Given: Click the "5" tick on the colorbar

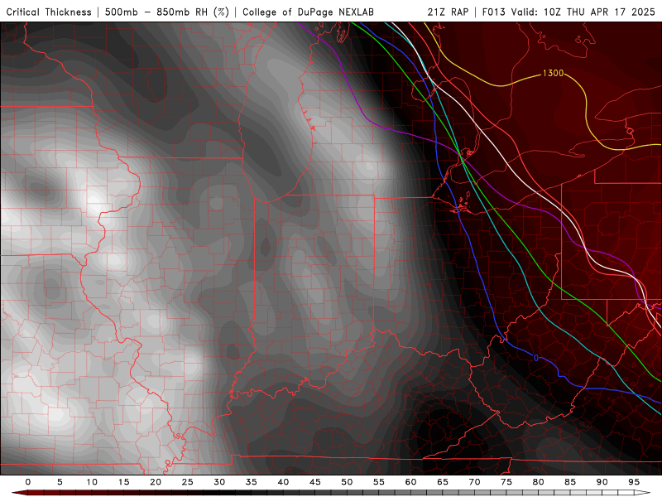Looking at the screenshot, I should 60,482.
